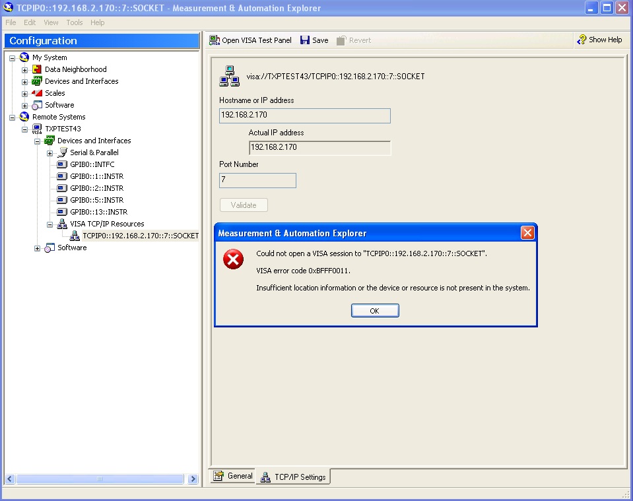Image resolution: width=633 pixels, height=501 pixels.
Task: Click the Remote Systems globe icon
Action: [24, 117]
